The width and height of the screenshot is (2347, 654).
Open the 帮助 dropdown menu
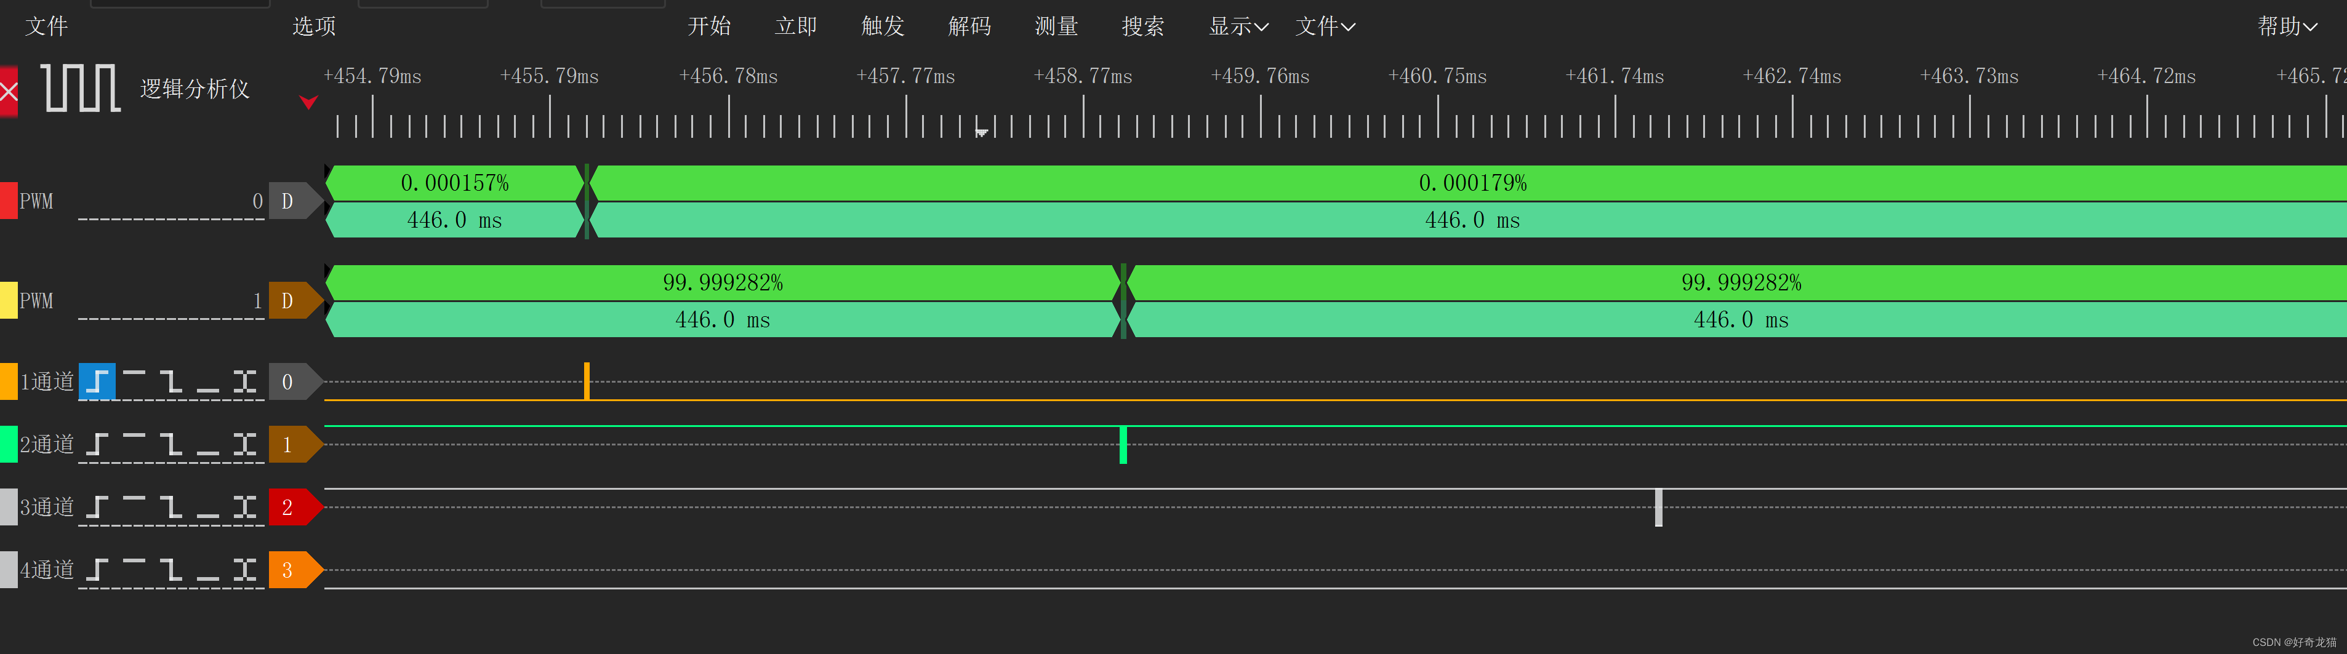[2287, 26]
